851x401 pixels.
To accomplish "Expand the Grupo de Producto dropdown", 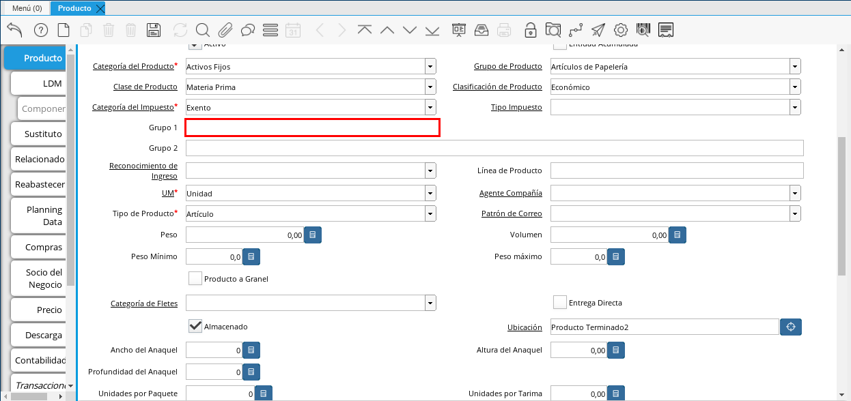I will point(795,66).
